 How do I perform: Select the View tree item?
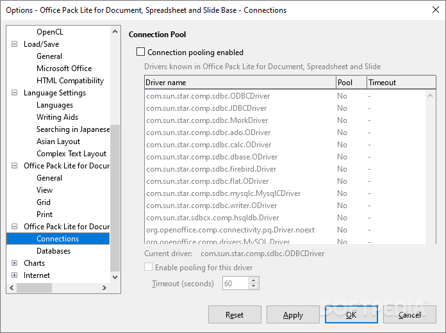point(44,190)
